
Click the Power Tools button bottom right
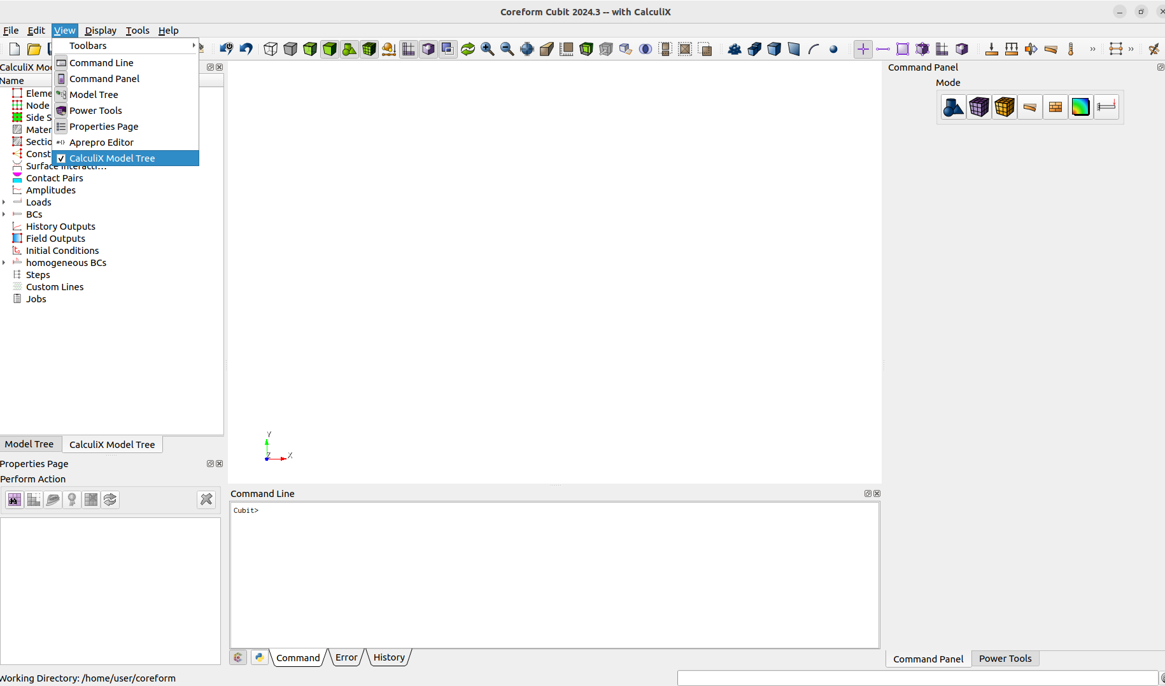click(1005, 658)
